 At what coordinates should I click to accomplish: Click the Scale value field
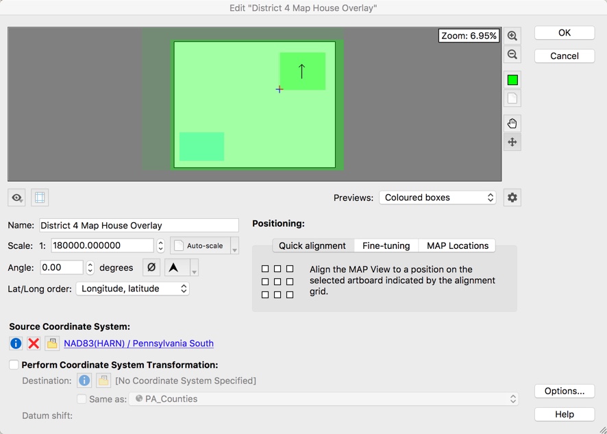pos(102,245)
